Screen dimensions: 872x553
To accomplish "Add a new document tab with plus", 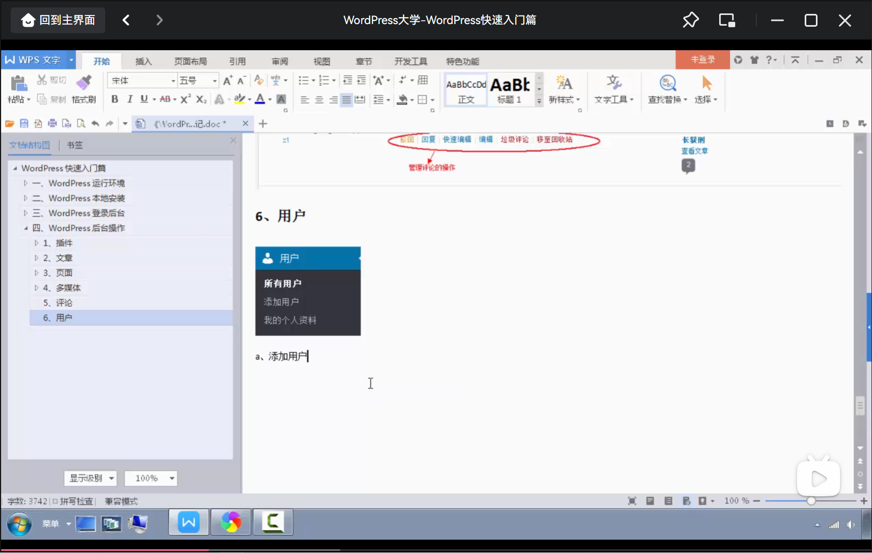I will pos(263,124).
